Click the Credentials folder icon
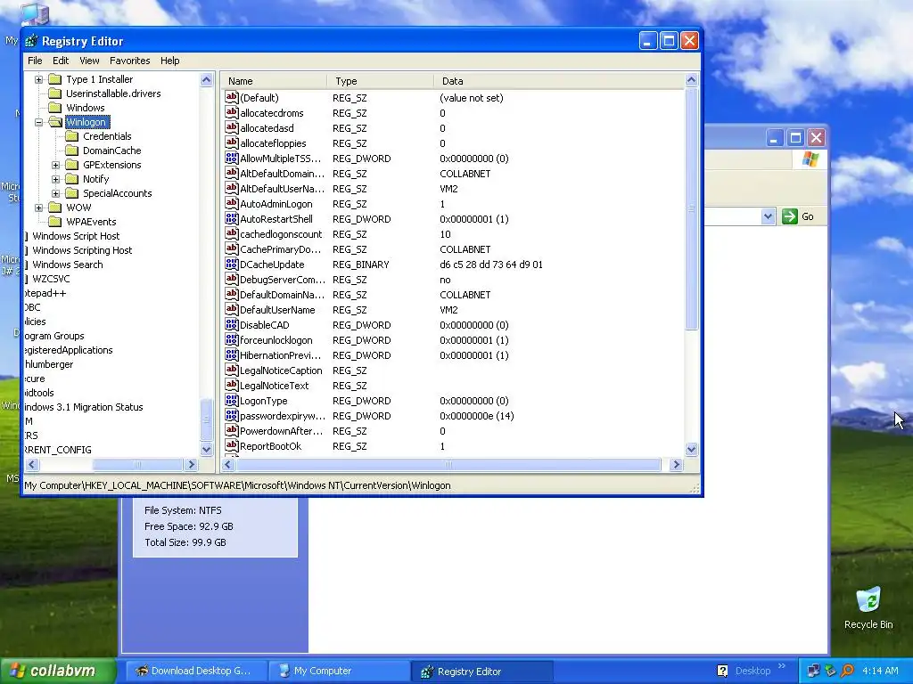The width and height of the screenshot is (913, 684). 71,136
